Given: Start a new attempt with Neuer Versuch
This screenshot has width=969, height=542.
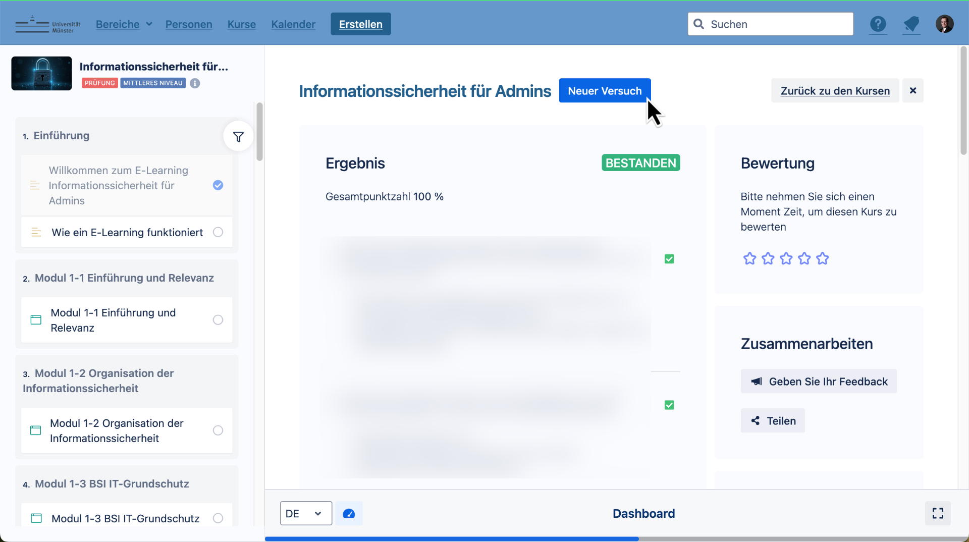Looking at the screenshot, I should 605,91.
